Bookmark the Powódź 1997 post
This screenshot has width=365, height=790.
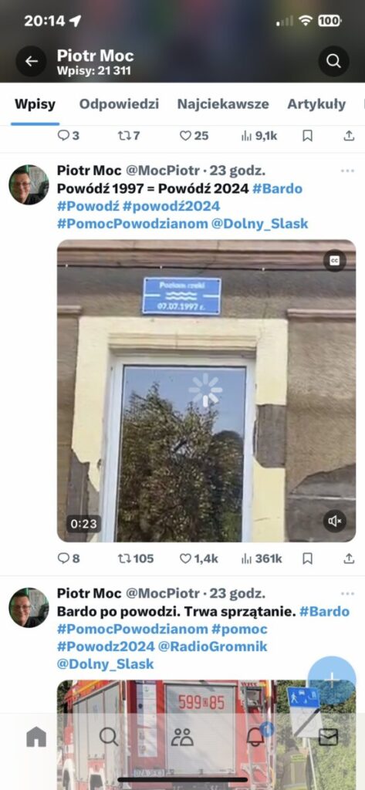click(x=308, y=559)
